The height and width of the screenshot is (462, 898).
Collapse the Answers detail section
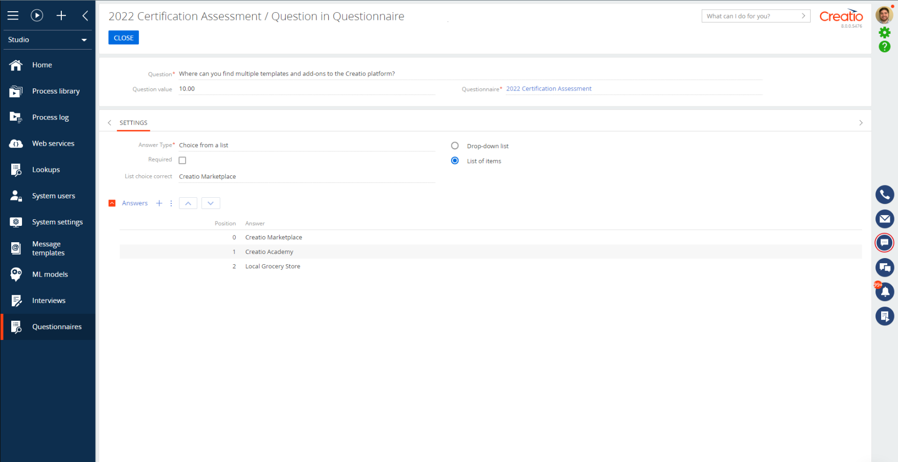[x=112, y=203]
